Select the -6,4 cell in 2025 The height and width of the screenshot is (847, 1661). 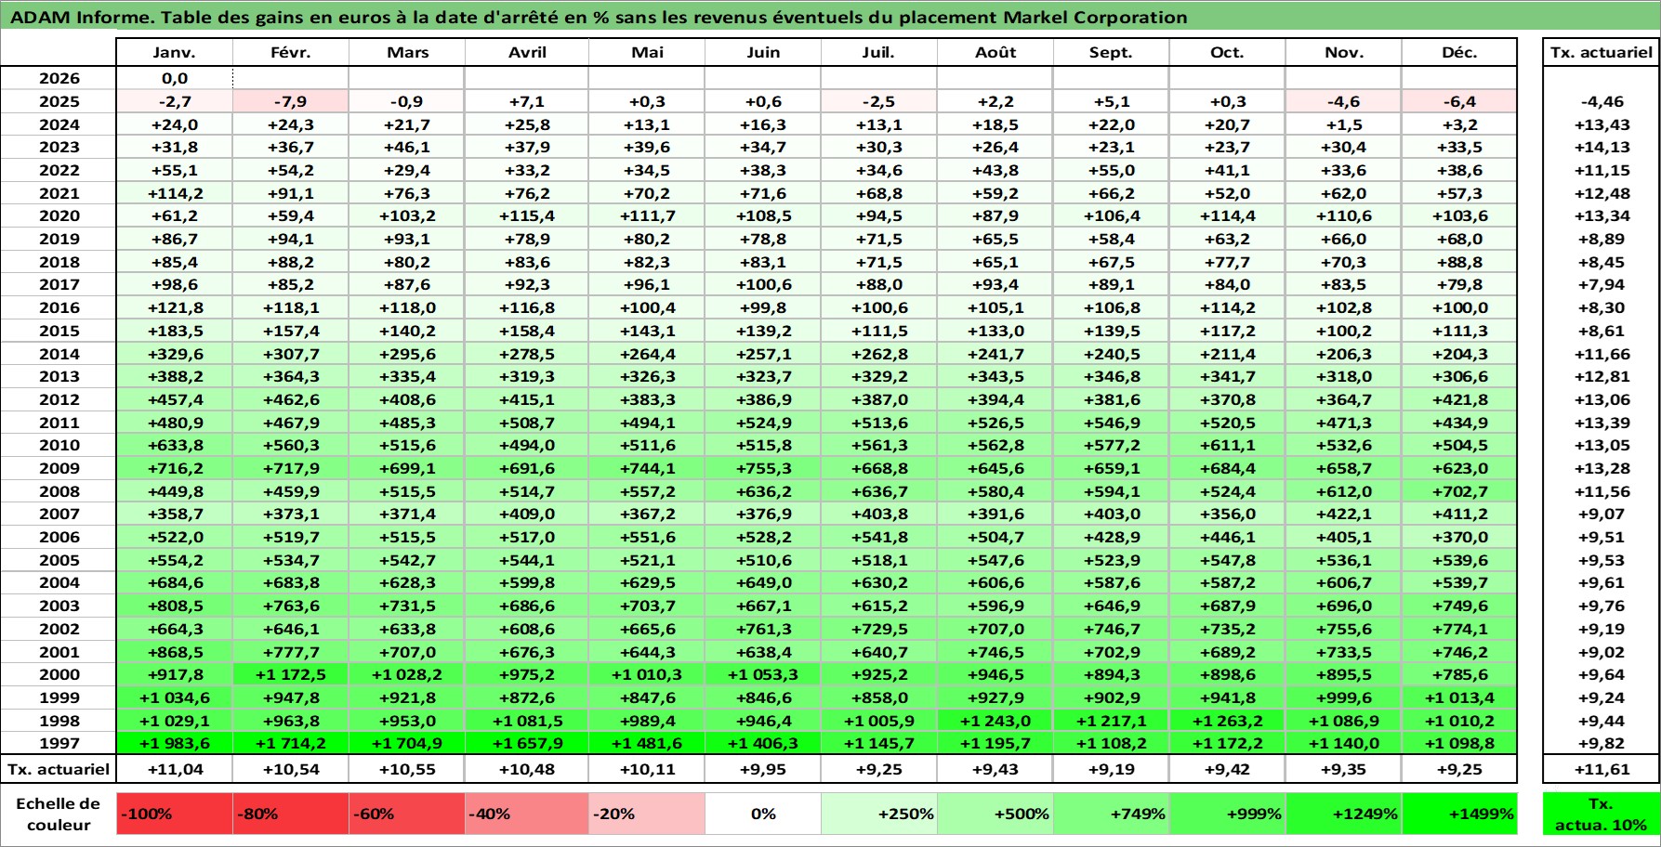[x=1459, y=102]
